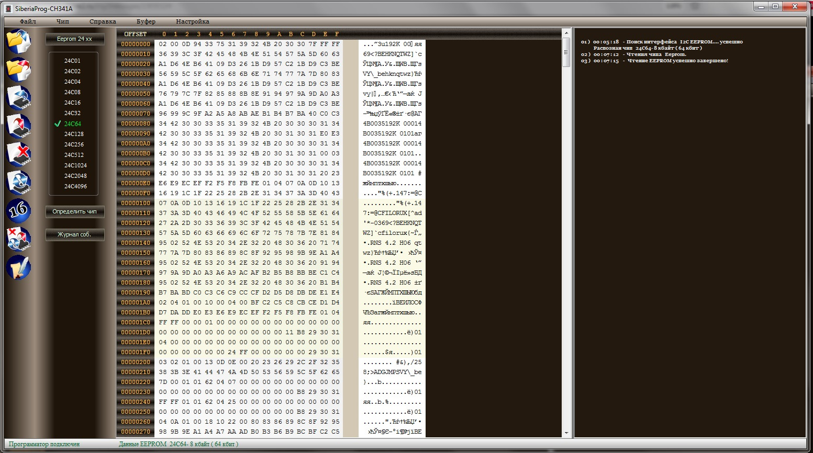
Task: Open the Справка menu
Action: (x=103, y=21)
